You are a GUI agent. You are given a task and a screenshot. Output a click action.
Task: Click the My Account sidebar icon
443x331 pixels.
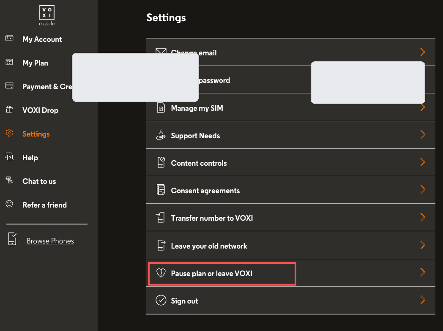(x=9, y=38)
